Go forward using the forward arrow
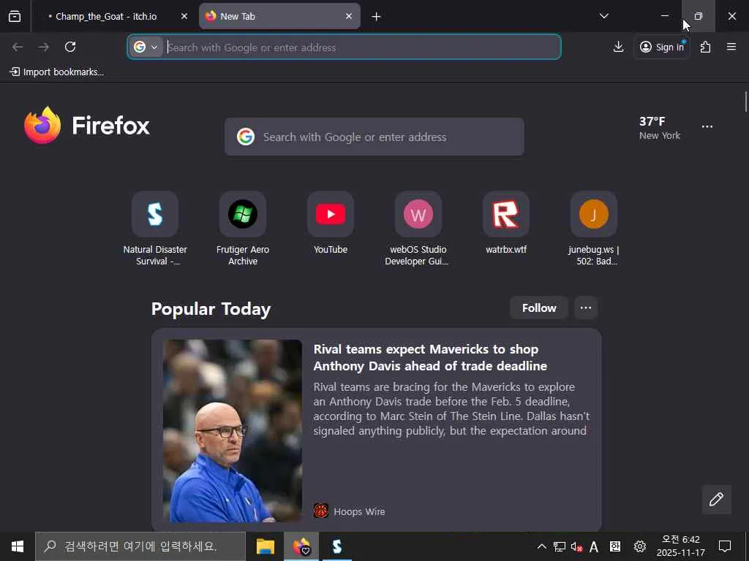The height and width of the screenshot is (561, 749). [43, 47]
